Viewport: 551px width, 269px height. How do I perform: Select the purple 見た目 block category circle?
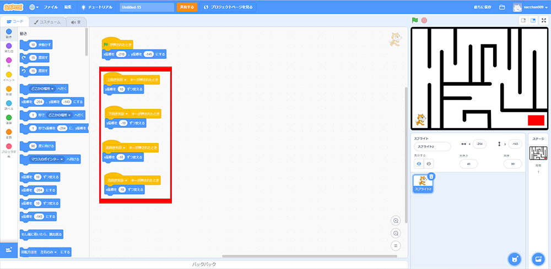pos(9,46)
